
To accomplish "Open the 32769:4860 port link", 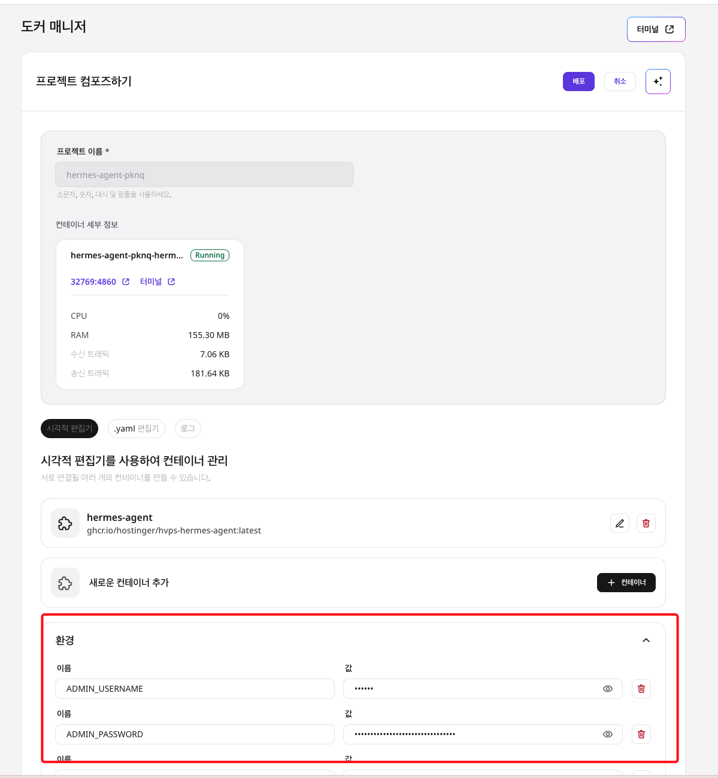I will 93,282.
